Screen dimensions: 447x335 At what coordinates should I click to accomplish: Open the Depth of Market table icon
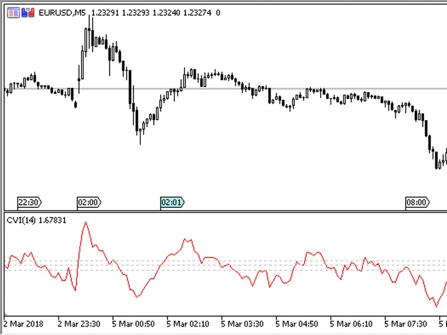tap(13, 13)
